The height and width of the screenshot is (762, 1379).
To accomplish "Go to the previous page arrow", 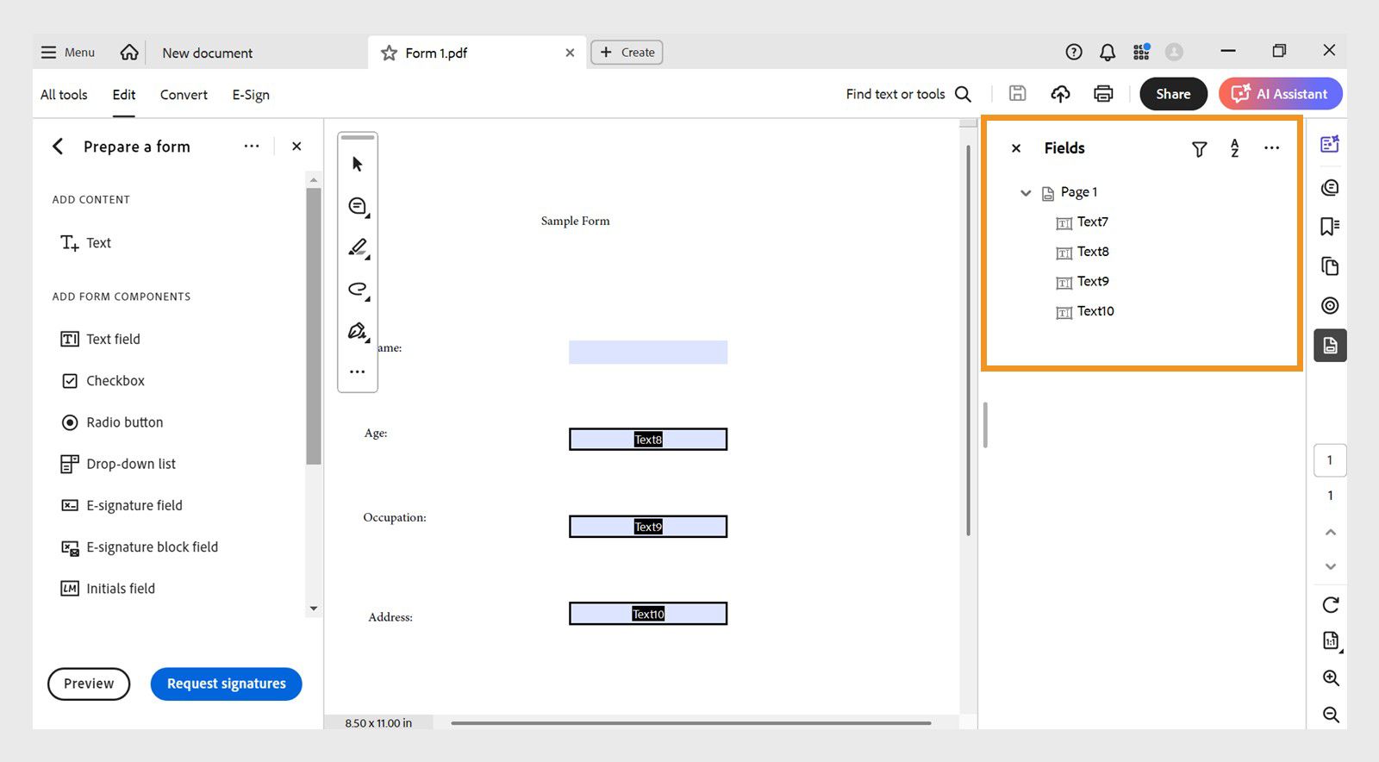I will pos(1331,533).
